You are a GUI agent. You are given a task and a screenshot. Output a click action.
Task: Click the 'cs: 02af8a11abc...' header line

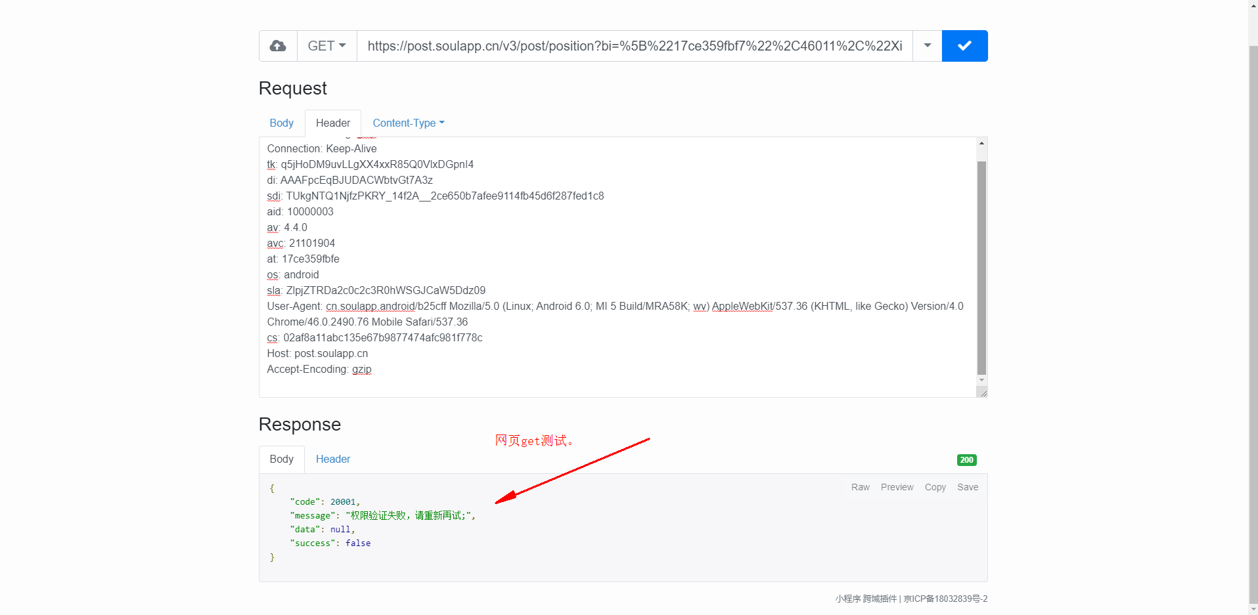coord(374,338)
